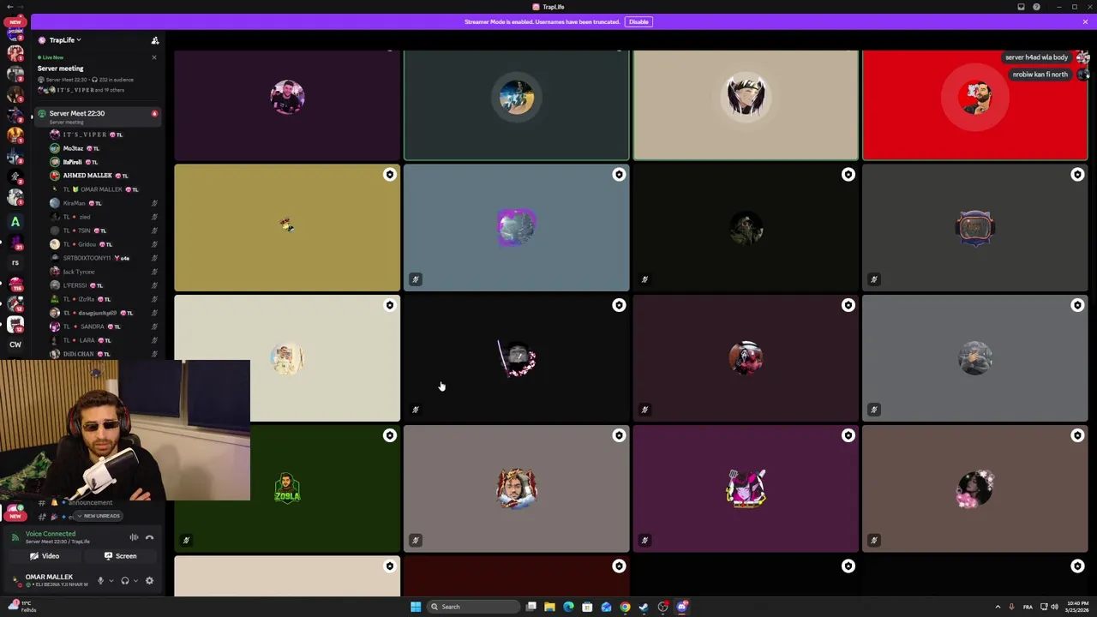Click the title bar help icon
The width and height of the screenshot is (1097, 617).
click(1036, 7)
